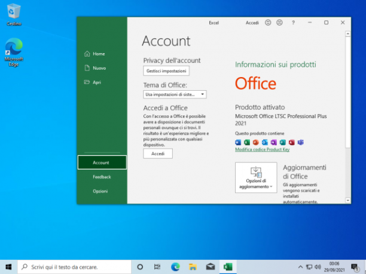The width and height of the screenshot is (366, 274).
Task: Expand the Tema di Office dropdown
Action: coord(175,94)
